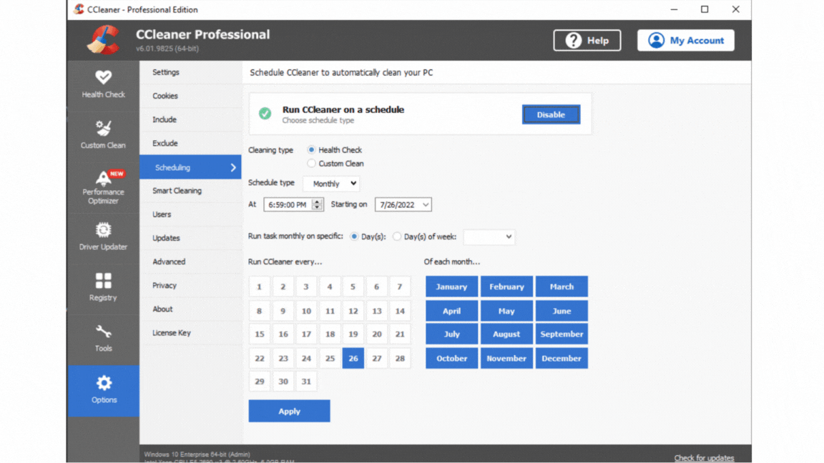Toggle the April month button

[451, 311]
